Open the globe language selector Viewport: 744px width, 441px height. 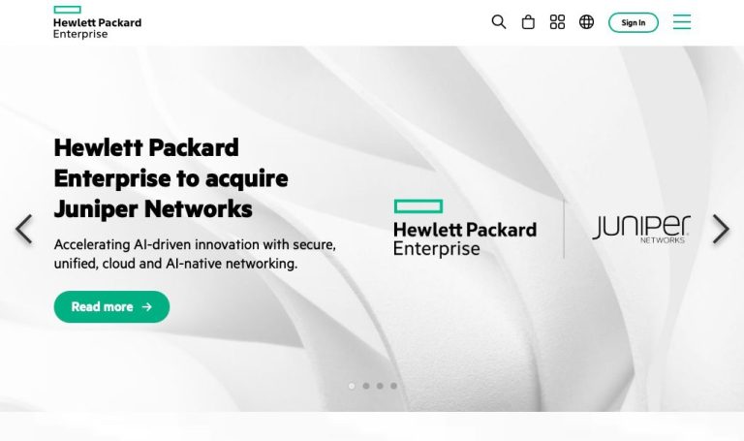[586, 22]
